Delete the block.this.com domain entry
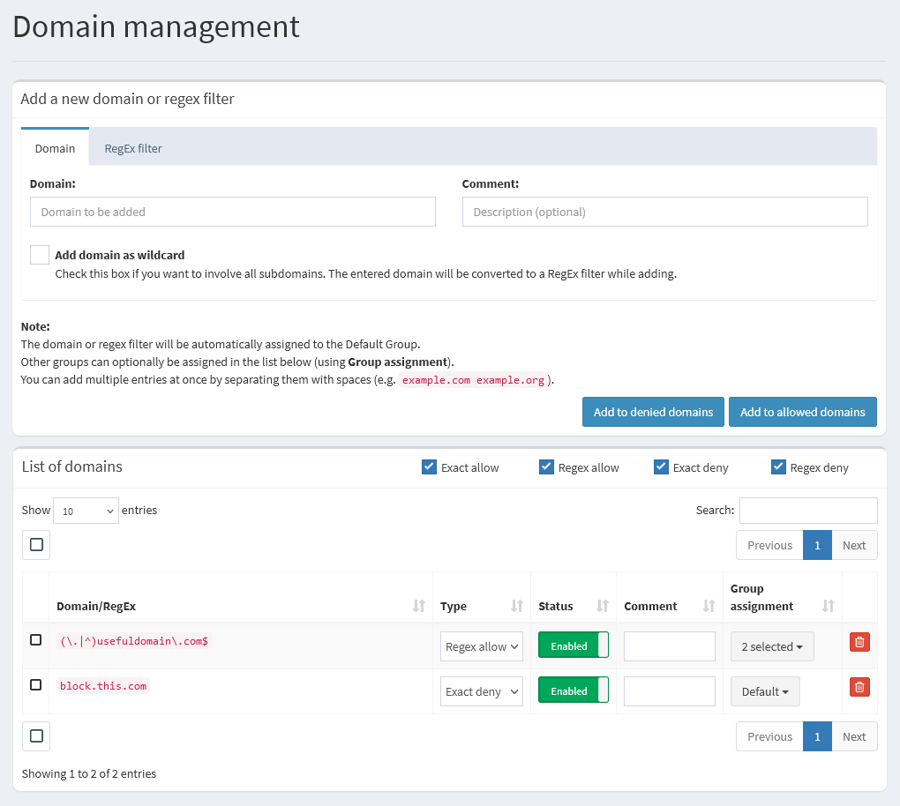 (x=859, y=687)
